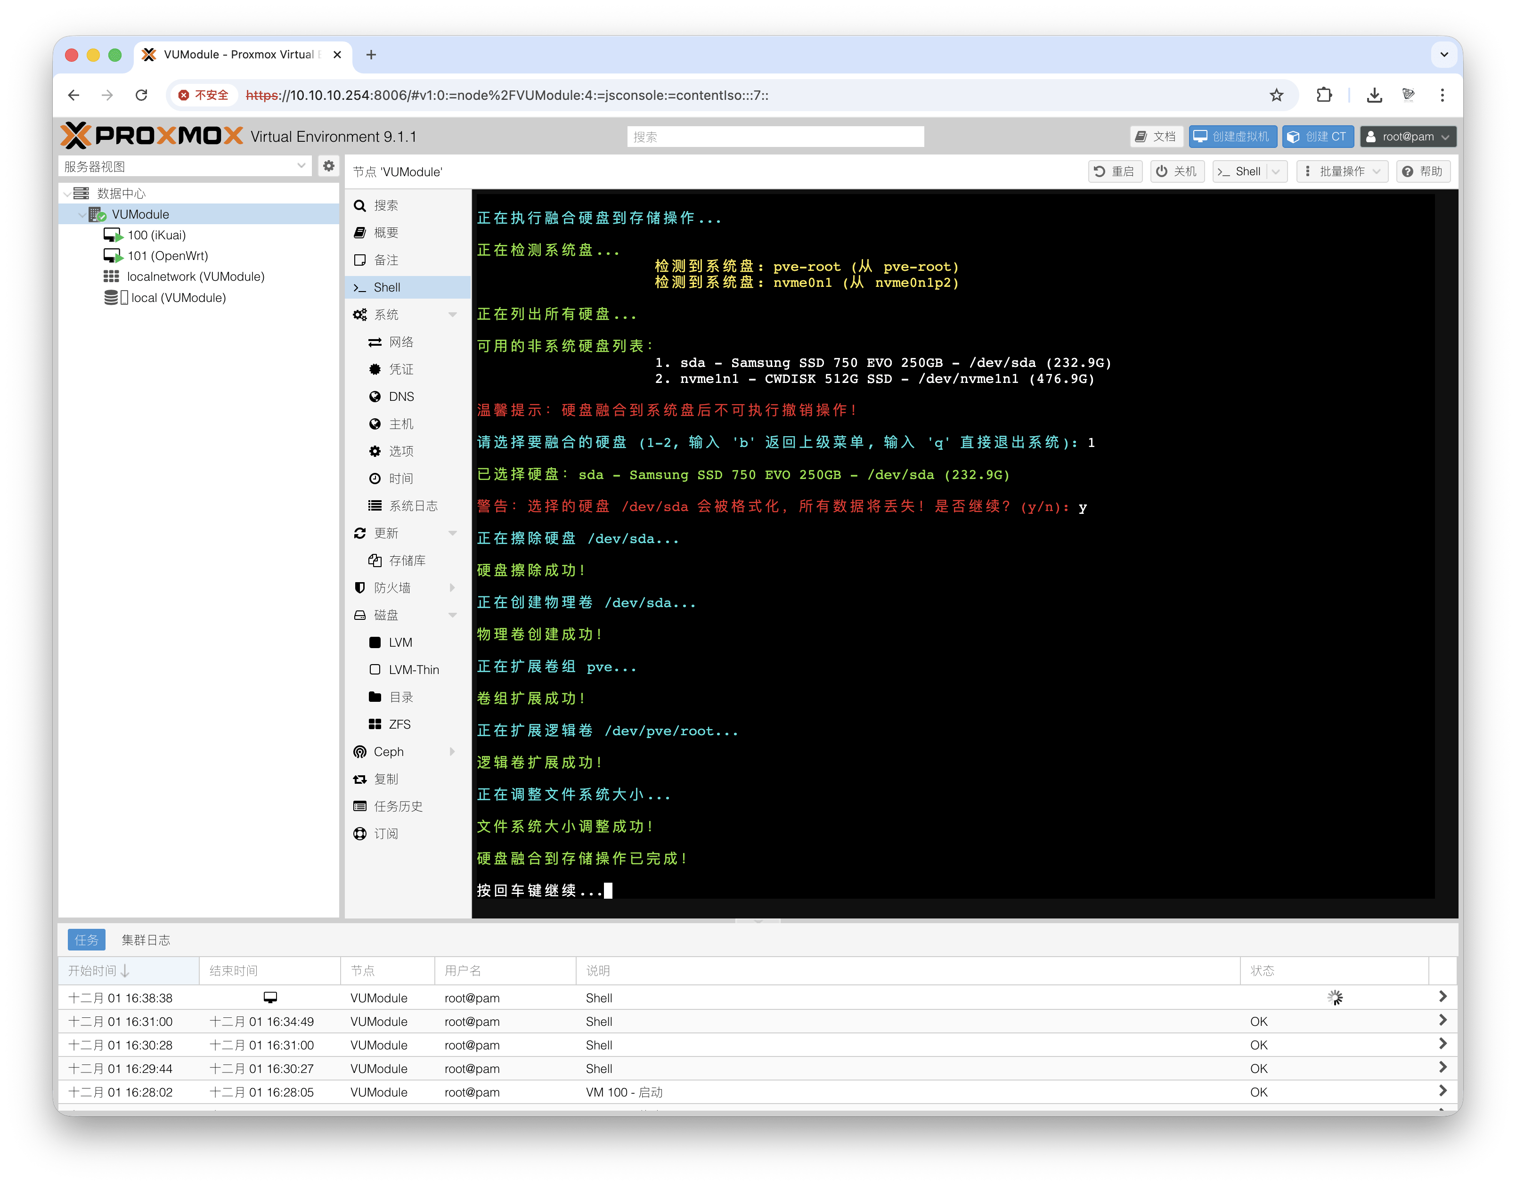This screenshot has width=1516, height=1186.
Task: Switch to the Cluster Log tab
Action: coord(146,940)
